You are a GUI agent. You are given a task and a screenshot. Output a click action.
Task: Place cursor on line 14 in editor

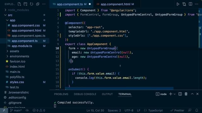(131, 65)
